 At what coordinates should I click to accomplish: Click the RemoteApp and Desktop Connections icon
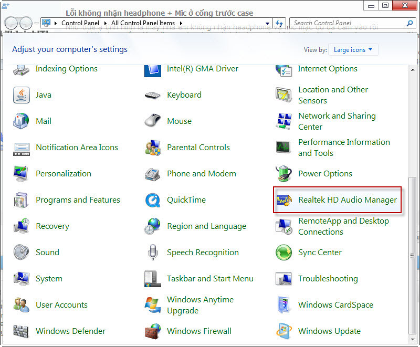pos(284,226)
